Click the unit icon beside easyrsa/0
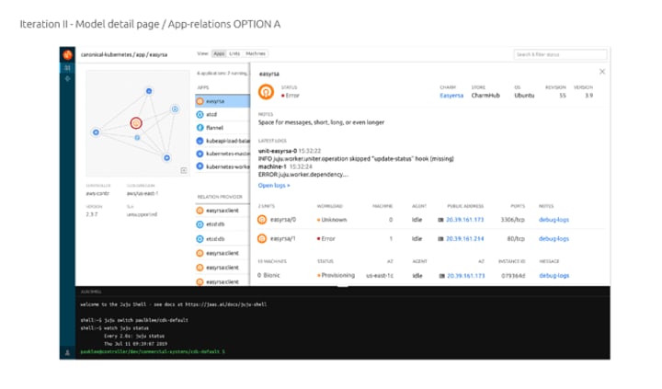 coord(262,220)
